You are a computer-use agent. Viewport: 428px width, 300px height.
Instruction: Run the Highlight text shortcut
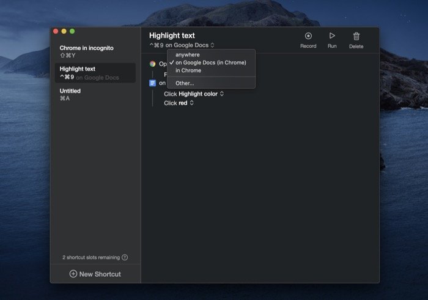click(332, 40)
